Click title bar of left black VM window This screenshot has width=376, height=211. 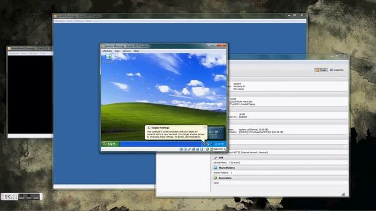(29, 48)
